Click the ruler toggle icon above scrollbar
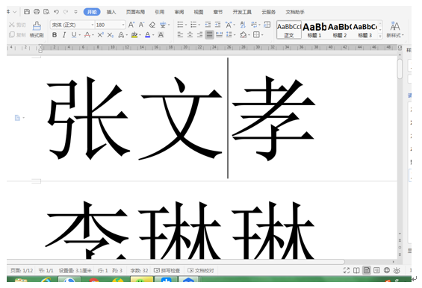This screenshot has height=288, width=422. tap(400, 47)
